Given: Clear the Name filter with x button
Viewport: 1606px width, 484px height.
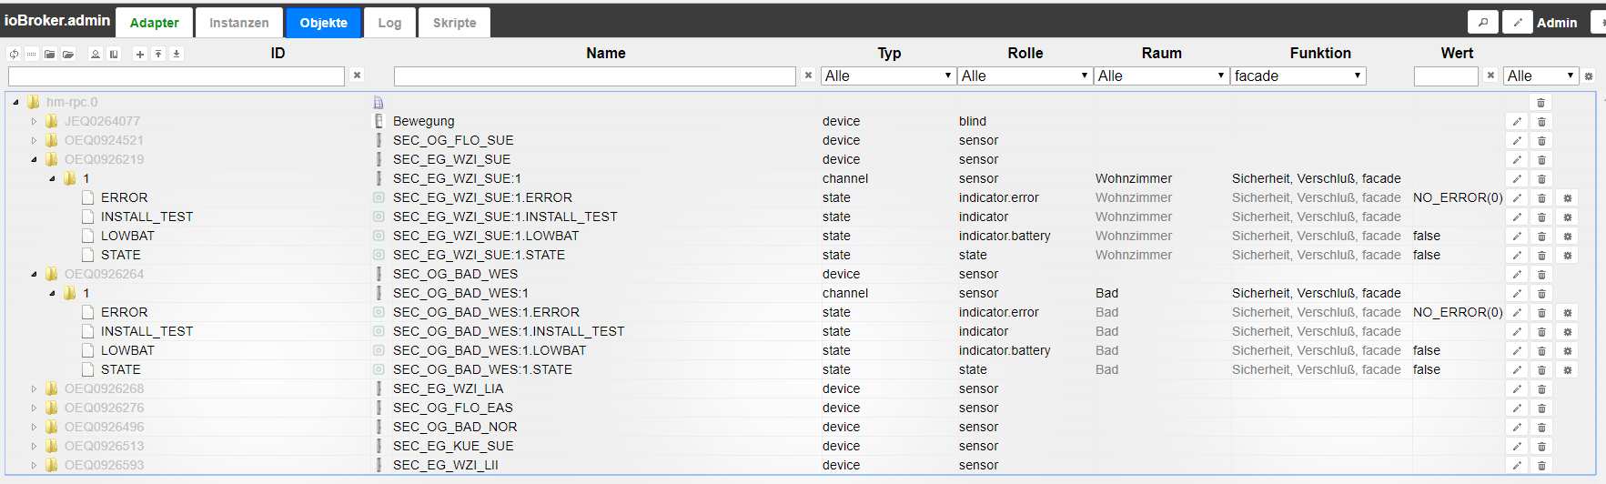Looking at the screenshot, I should coord(808,76).
